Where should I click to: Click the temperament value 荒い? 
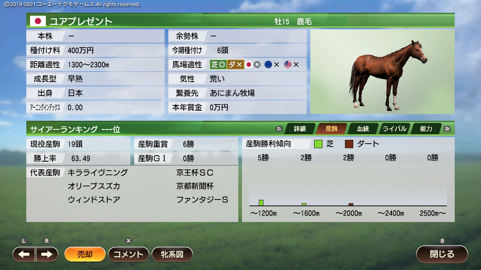(217, 79)
